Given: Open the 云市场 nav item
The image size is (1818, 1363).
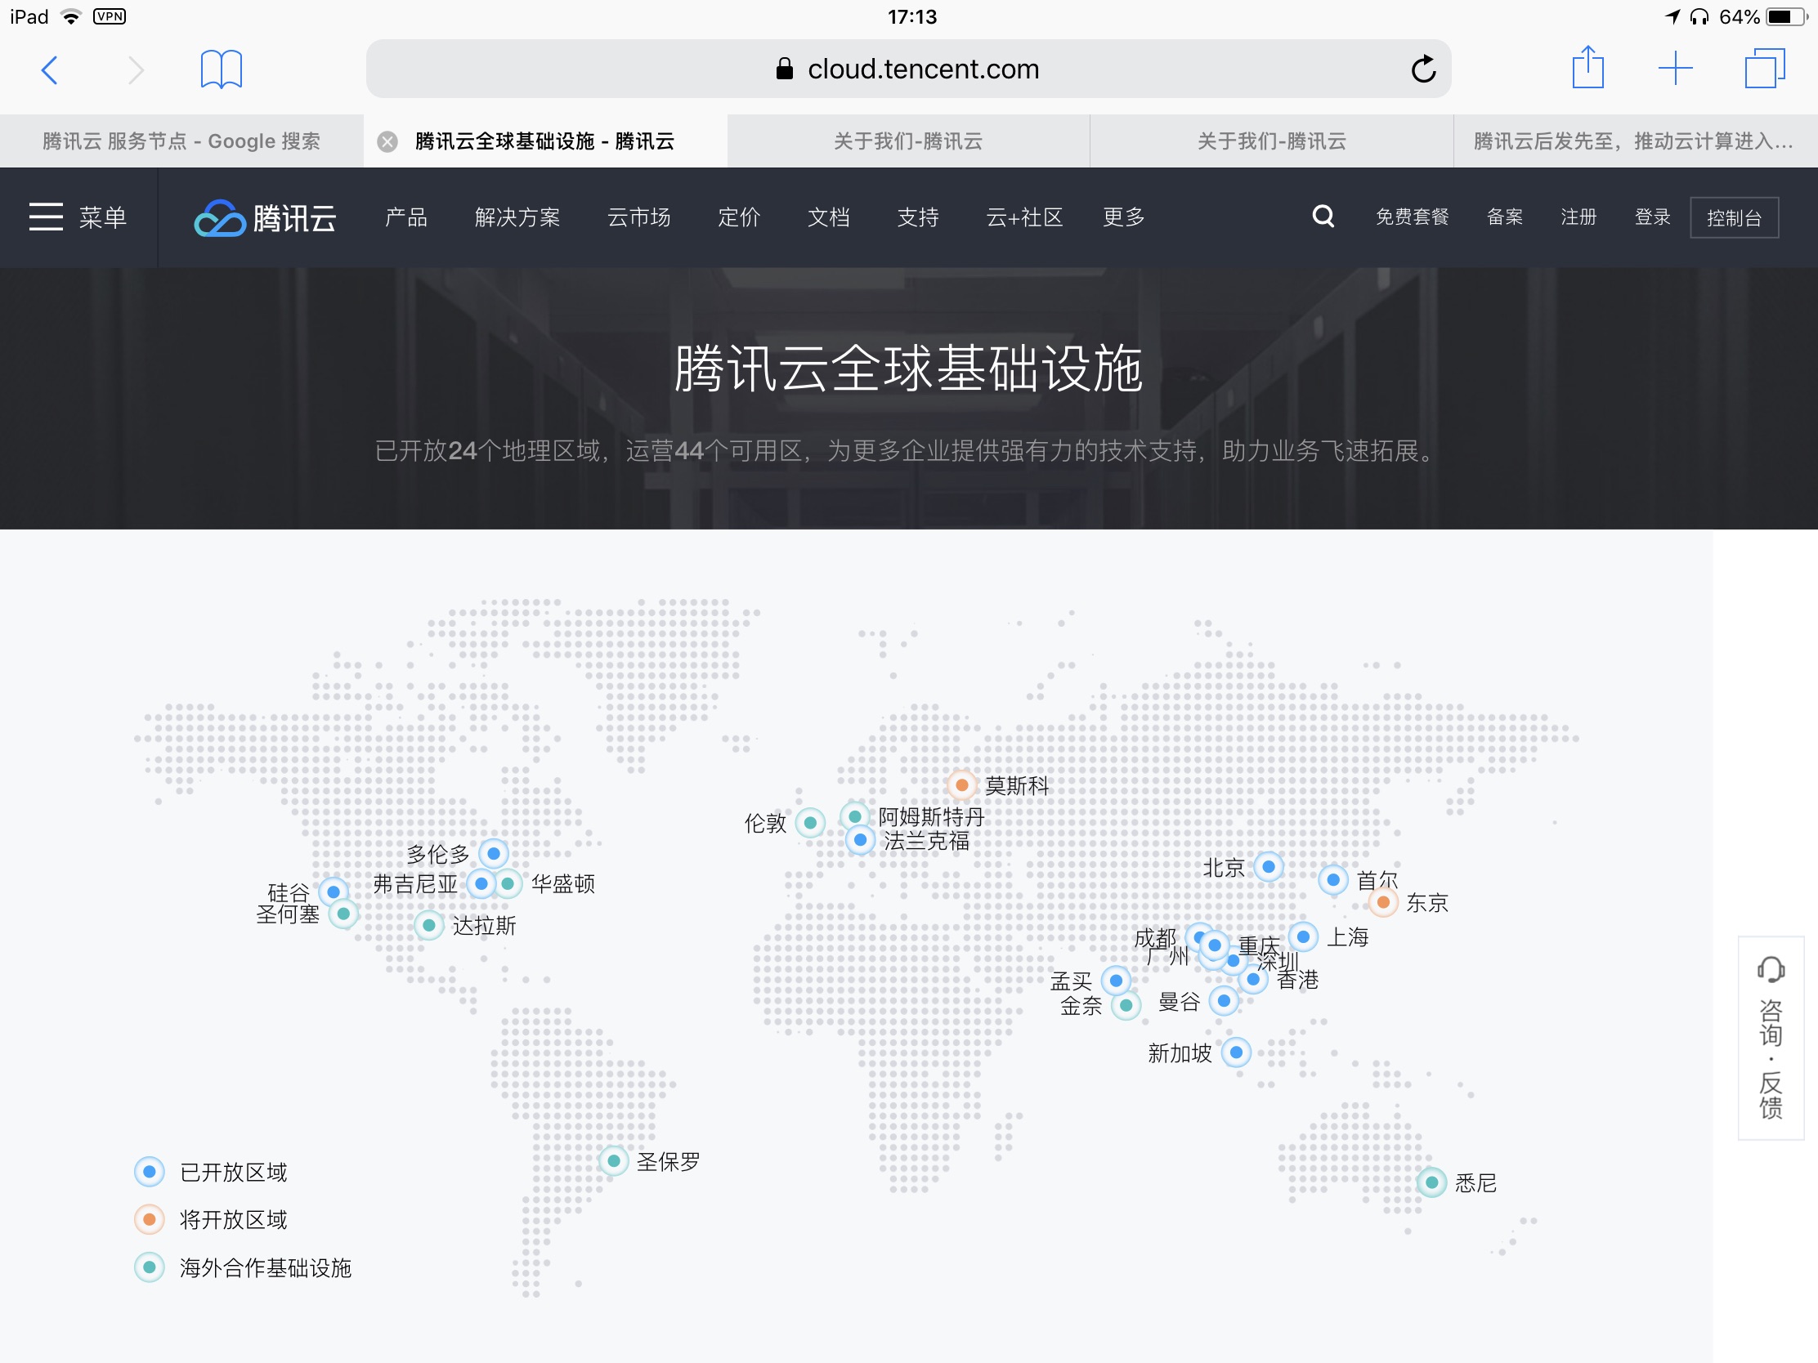Looking at the screenshot, I should click(x=638, y=217).
